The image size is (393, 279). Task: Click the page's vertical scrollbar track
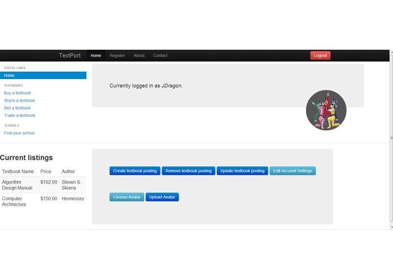point(391,138)
